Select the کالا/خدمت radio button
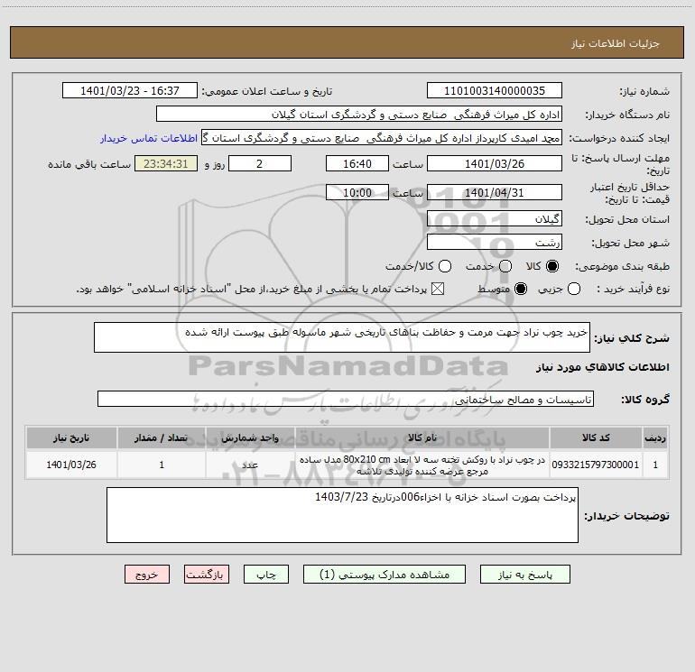 (445, 266)
